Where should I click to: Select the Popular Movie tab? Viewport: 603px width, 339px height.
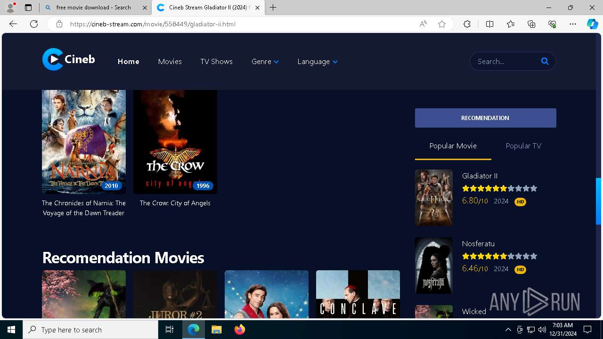pyautogui.click(x=453, y=146)
